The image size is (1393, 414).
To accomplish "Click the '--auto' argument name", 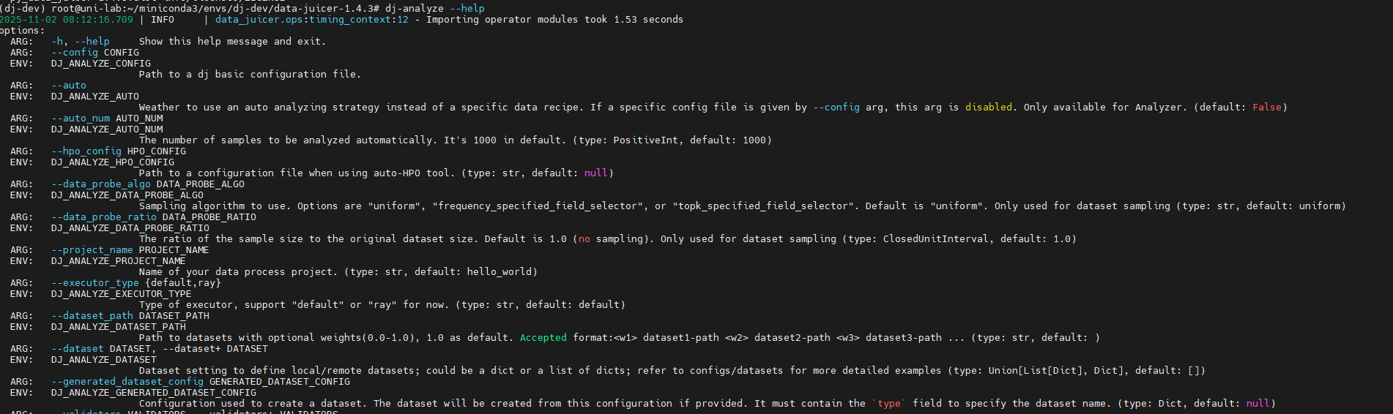I will [x=69, y=85].
